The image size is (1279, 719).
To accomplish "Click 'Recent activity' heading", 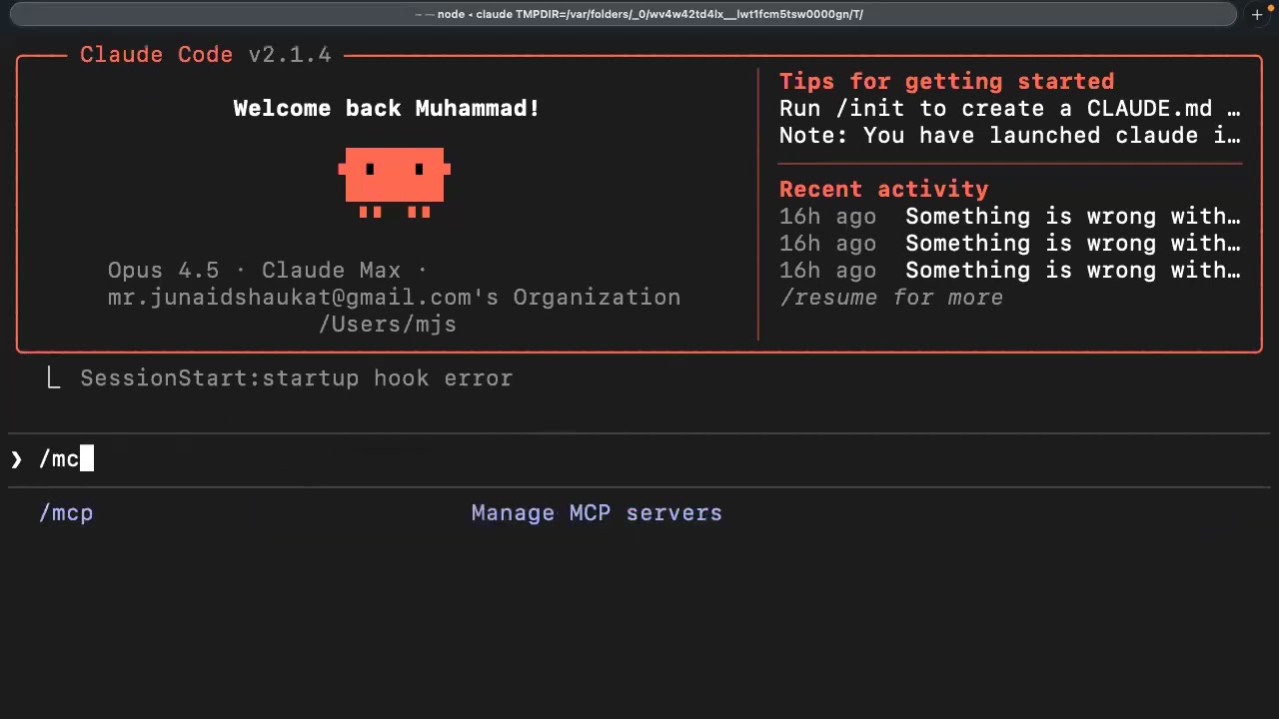I will [883, 190].
